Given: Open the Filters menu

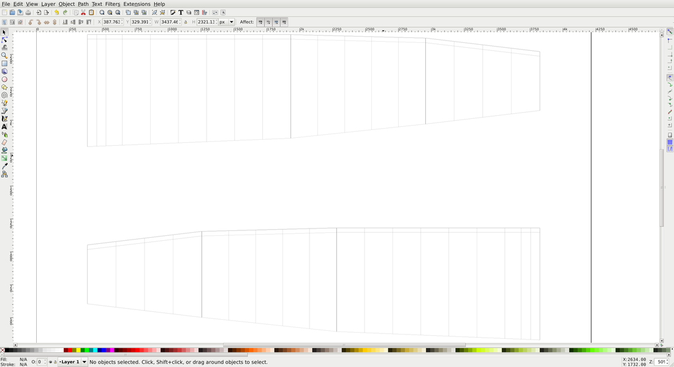Looking at the screenshot, I should [112, 4].
